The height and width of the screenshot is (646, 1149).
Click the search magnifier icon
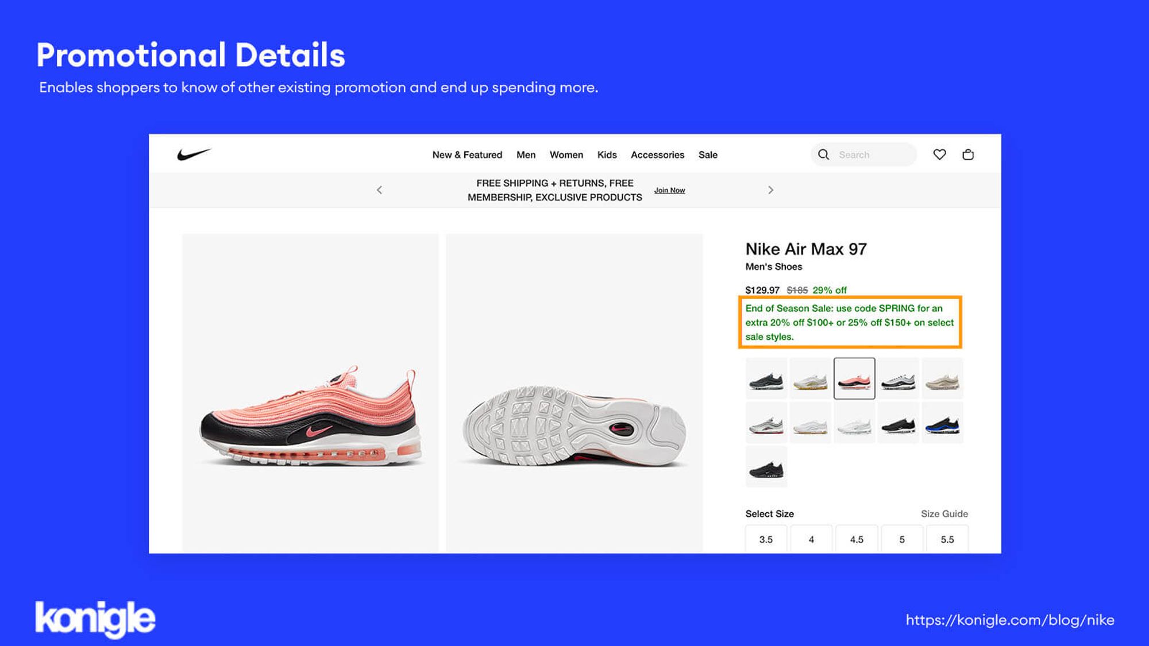pos(823,154)
